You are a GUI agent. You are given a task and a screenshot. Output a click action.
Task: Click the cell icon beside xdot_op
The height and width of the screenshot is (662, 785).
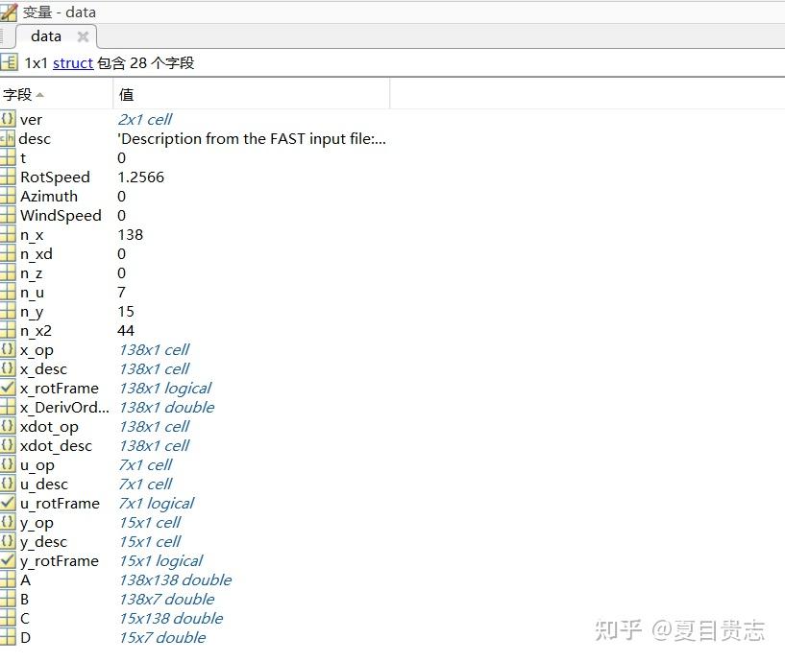tap(9, 426)
